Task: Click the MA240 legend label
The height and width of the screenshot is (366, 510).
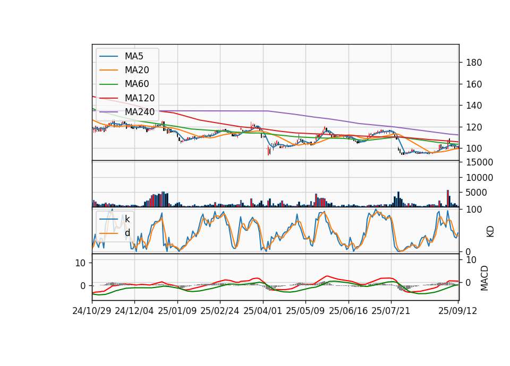Action: tap(140, 112)
